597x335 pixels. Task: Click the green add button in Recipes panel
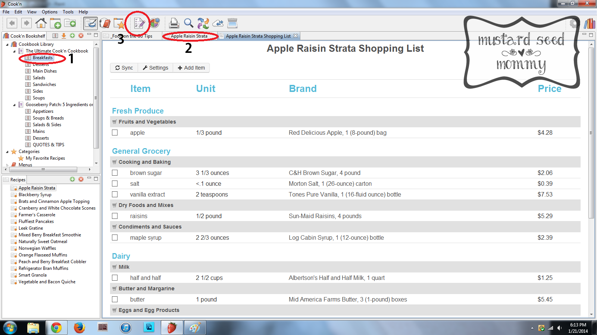pyautogui.click(x=72, y=179)
